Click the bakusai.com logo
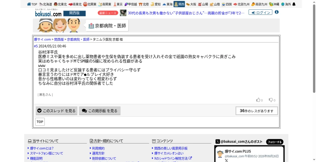The height and width of the screenshot is (162, 316). pos(48,14)
